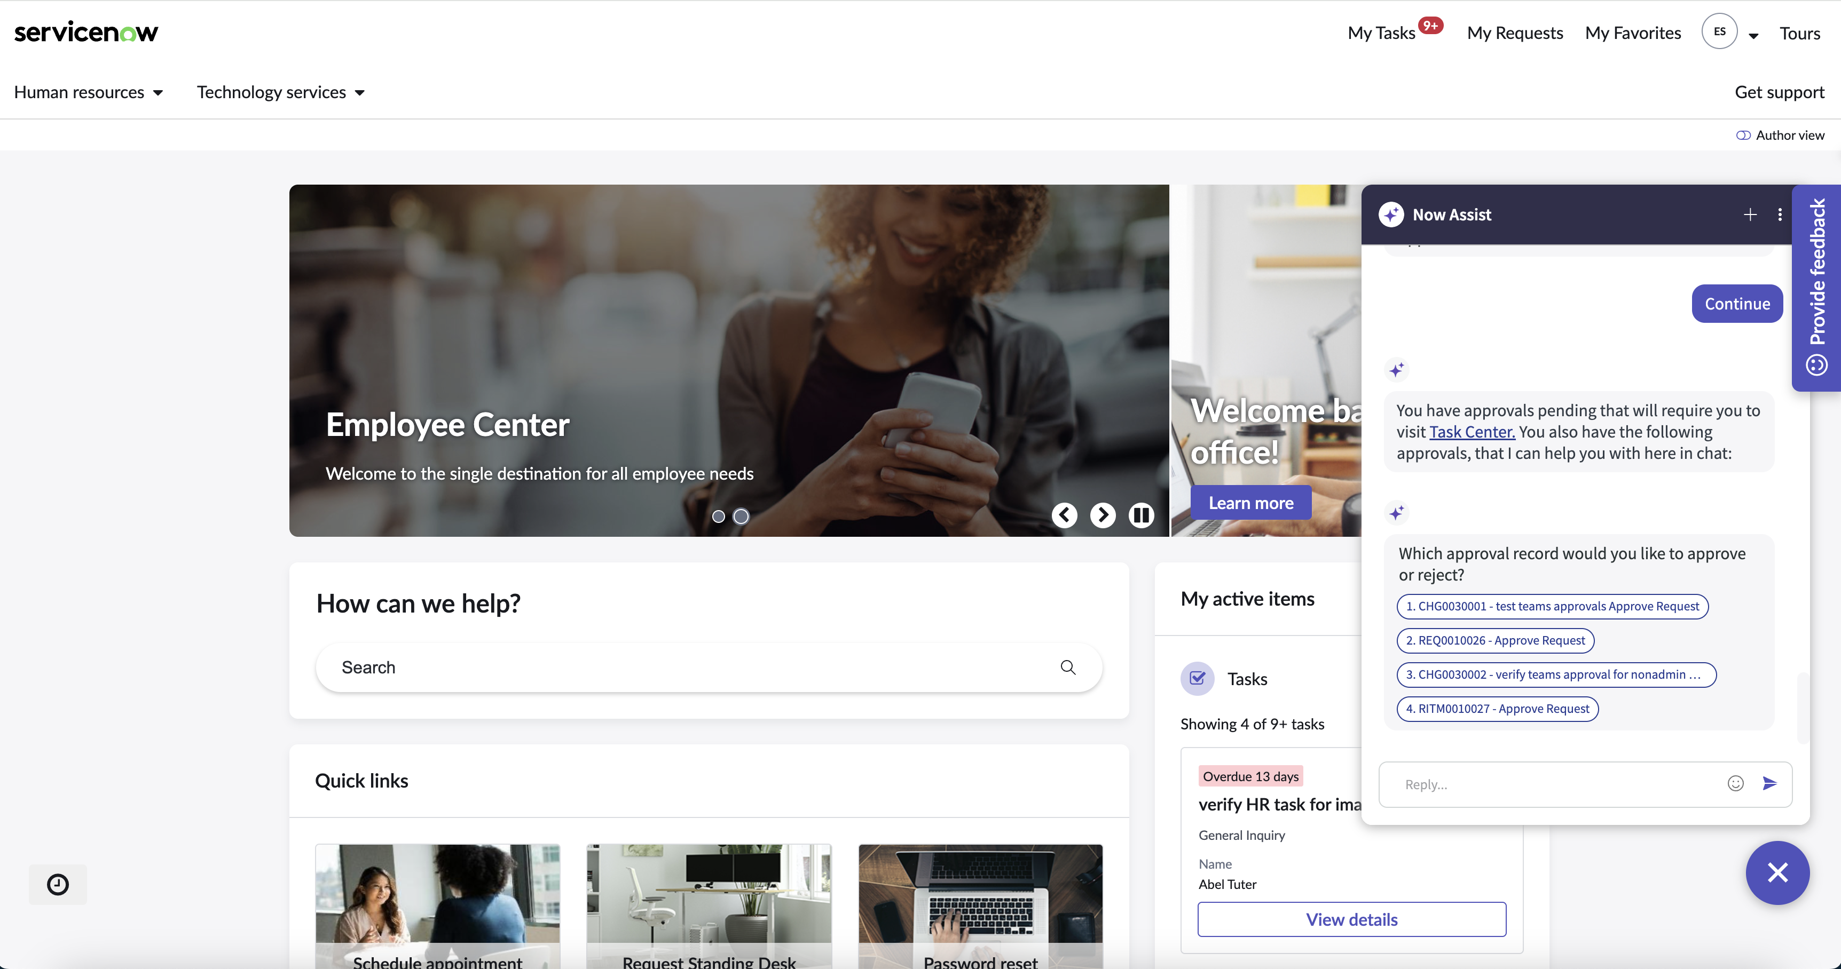Open My Requests
The image size is (1841, 969).
coord(1514,33)
